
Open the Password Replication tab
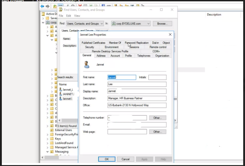pos(136,43)
